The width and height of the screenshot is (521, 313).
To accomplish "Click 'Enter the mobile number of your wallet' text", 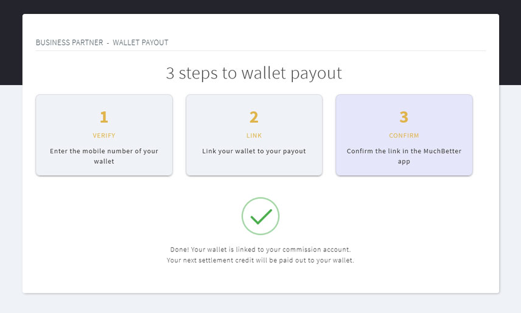I will click(104, 156).
